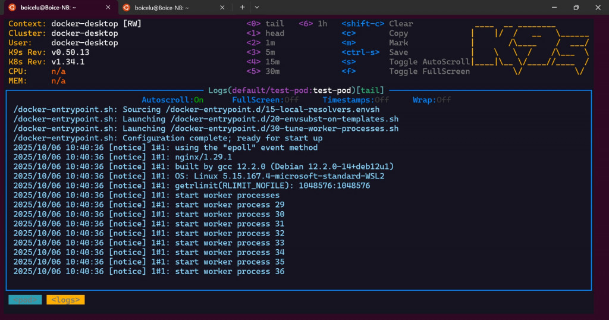Click the <3> 5m shortcut hint
Viewport: 609px width, 320px height.
260,52
